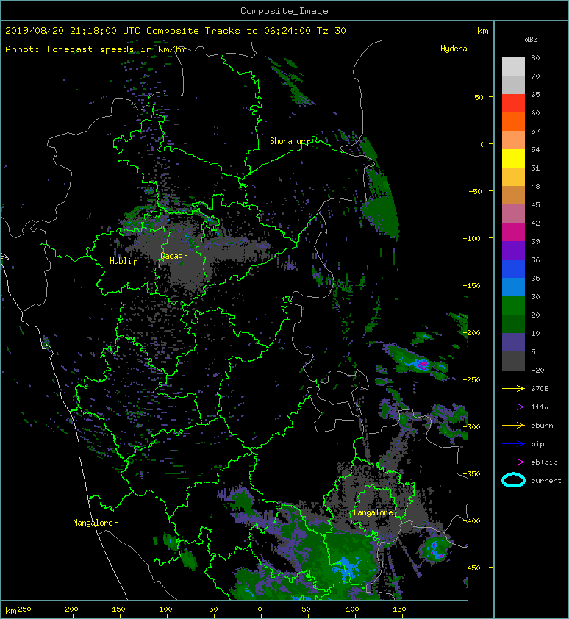Screen dimensions: 569x619
Task: Click the 'Gadag' city label on map
Action: (171, 256)
